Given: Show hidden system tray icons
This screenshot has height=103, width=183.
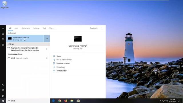Looking at the screenshot, I should click(160, 101).
